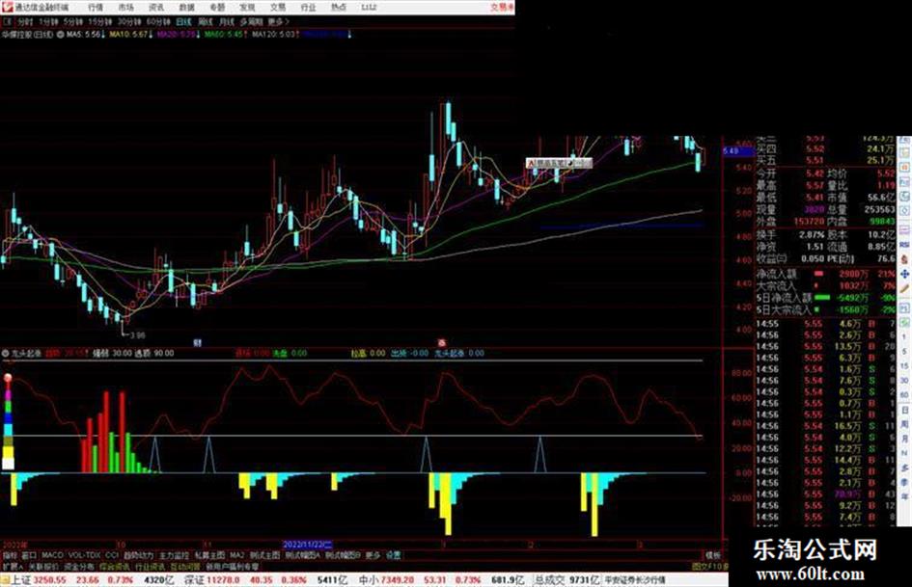The height and width of the screenshot is (587, 912).
Task: Open the 数据 menu
Action: pos(186,8)
